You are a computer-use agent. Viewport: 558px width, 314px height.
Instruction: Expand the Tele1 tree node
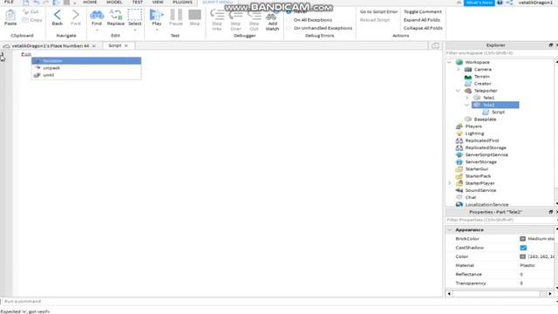click(467, 98)
